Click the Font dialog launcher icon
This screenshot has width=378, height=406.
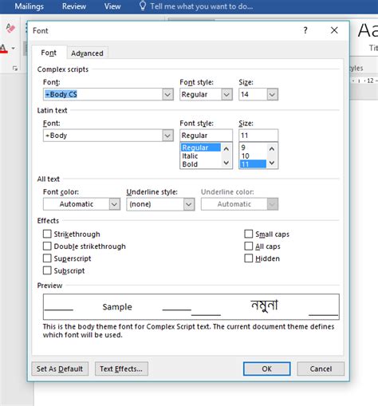point(15,69)
